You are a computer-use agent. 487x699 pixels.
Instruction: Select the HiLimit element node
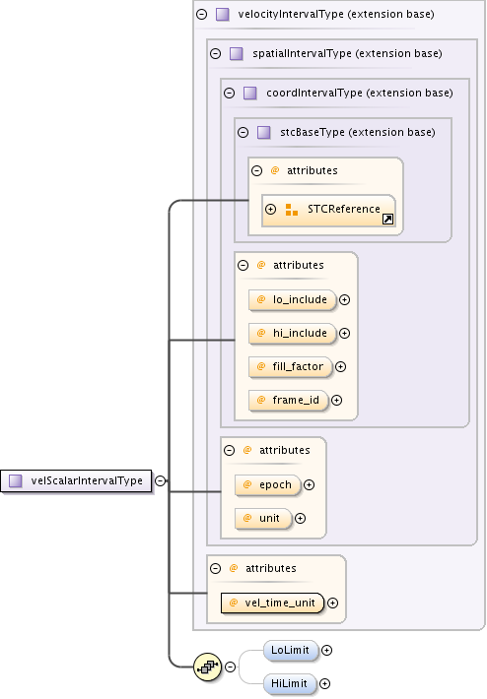tap(290, 684)
